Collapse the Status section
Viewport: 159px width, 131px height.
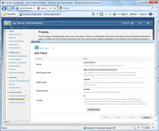tap(7, 31)
